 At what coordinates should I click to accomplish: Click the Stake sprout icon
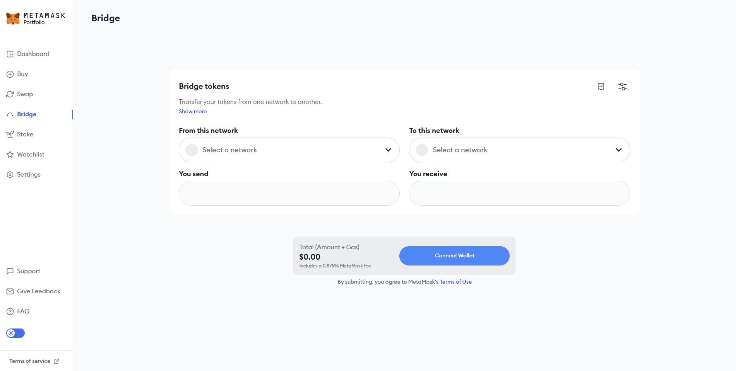(10, 134)
